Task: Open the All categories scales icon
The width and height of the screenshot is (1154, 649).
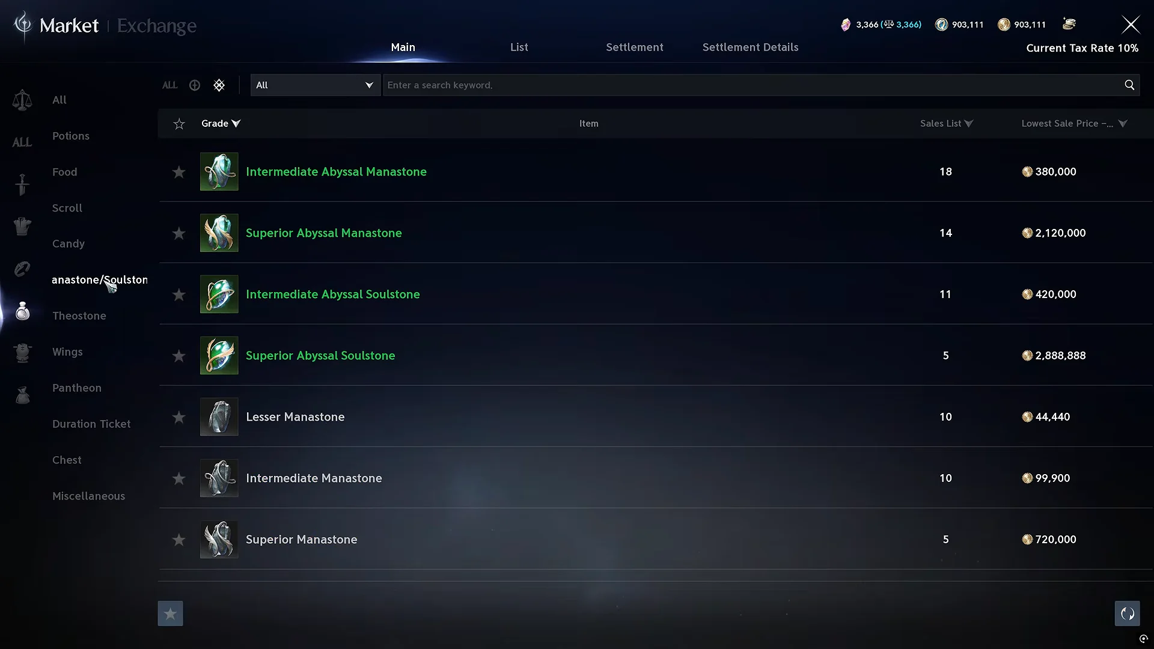Action: [x=22, y=100]
